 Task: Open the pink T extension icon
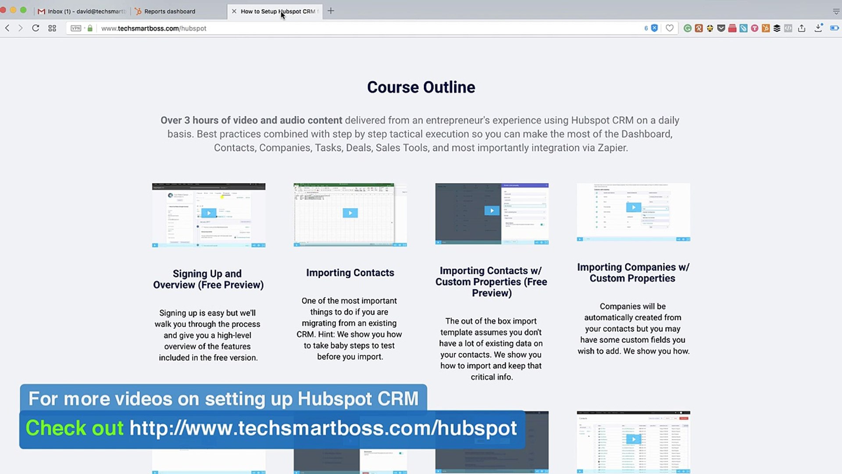(x=754, y=28)
